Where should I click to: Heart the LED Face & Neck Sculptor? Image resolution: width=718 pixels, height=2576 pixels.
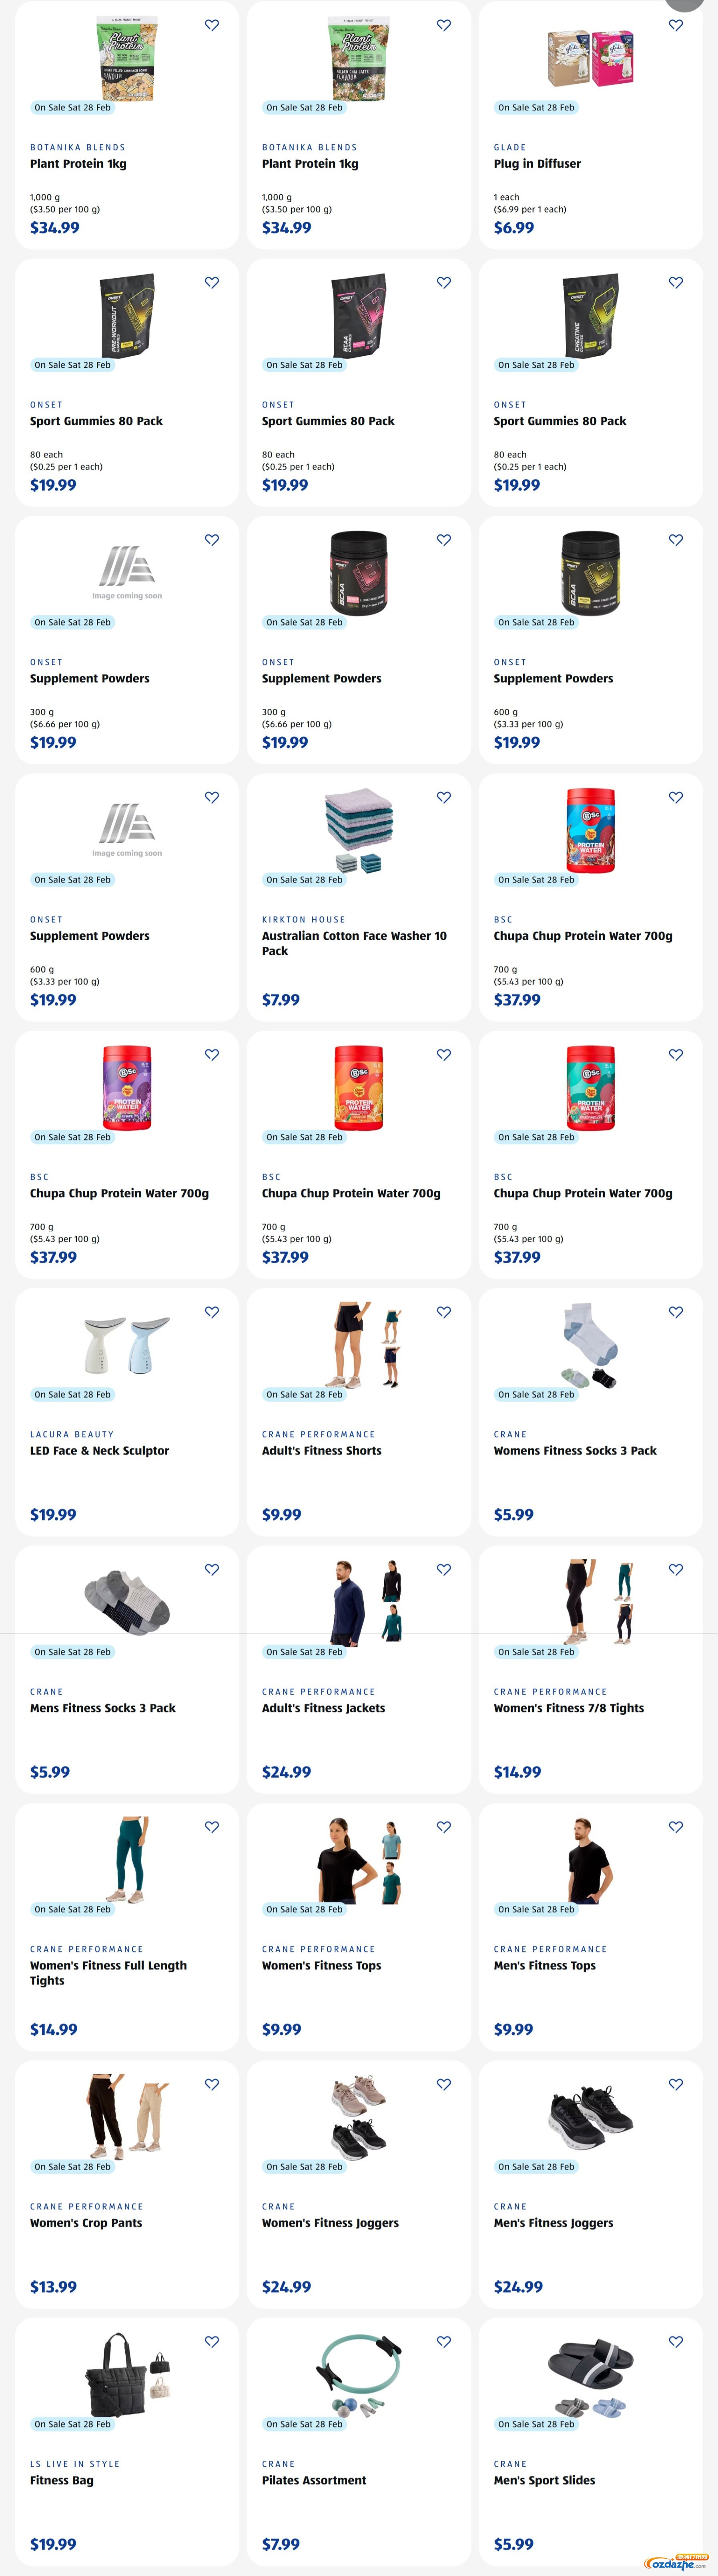212,1312
